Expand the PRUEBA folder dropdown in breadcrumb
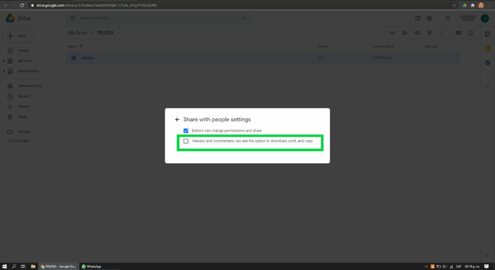495x270 pixels. pyautogui.click(x=118, y=33)
